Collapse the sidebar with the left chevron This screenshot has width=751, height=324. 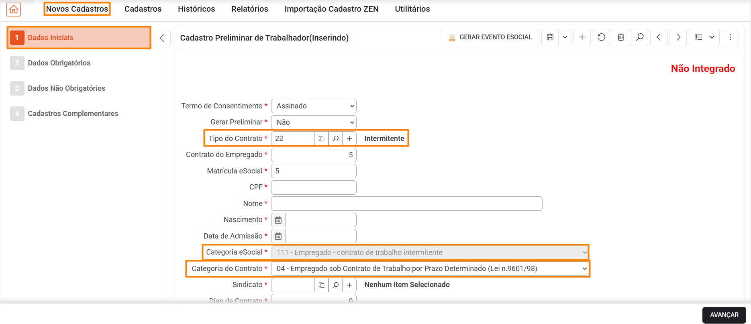click(162, 38)
